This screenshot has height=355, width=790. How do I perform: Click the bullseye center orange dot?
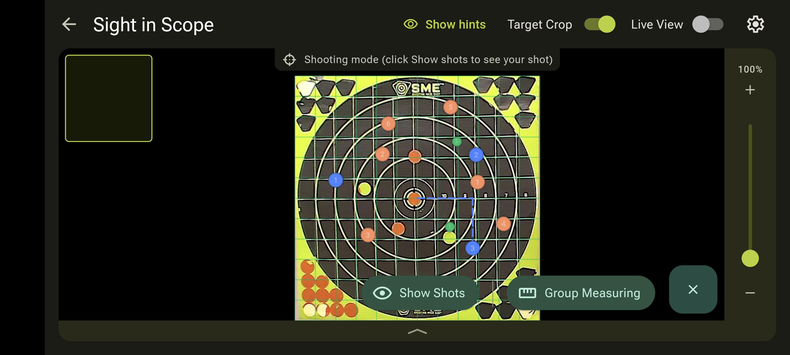click(x=414, y=199)
